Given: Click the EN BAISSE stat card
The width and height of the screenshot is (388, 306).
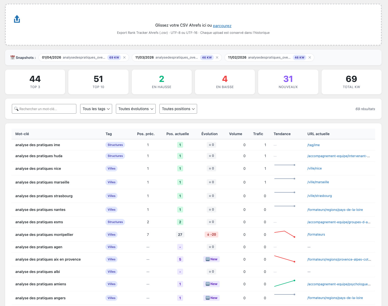Looking at the screenshot, I should point(225,82).
